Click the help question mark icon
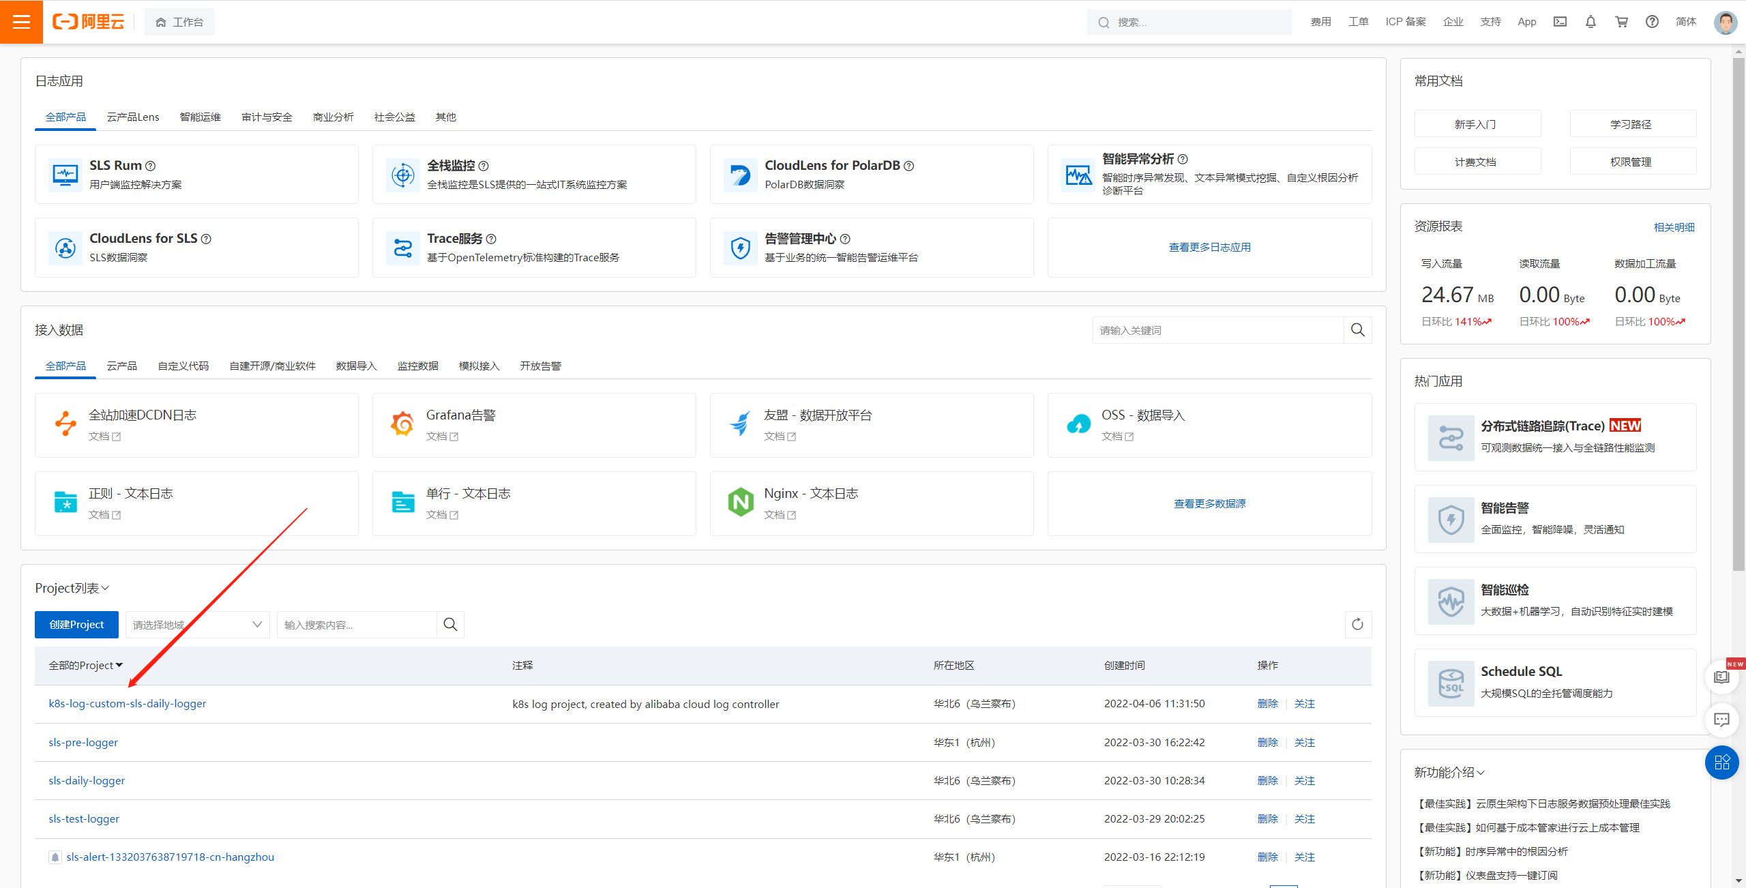 point(1652,22)
